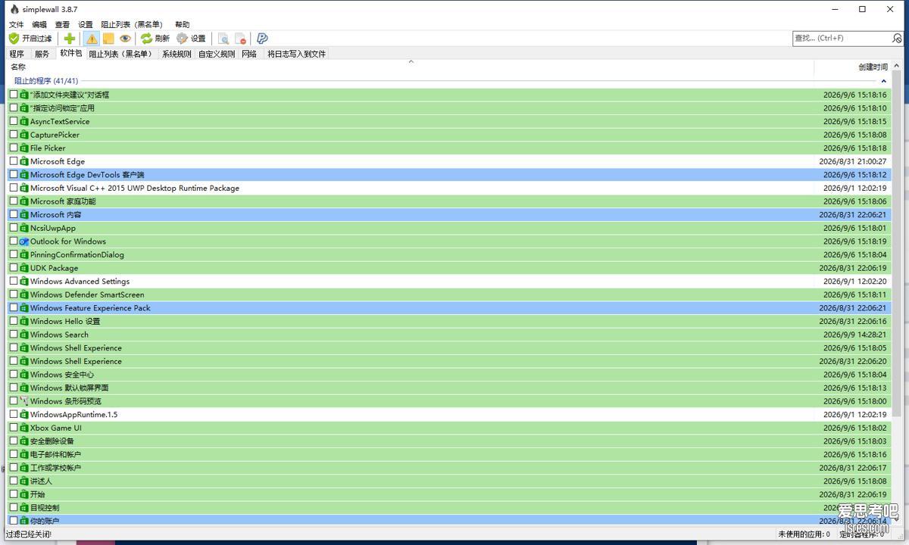Viewport: 909px width, 545px height.
Task: Toggle the warning-triangle notifications toolbar icon
Action: [92, 39]
